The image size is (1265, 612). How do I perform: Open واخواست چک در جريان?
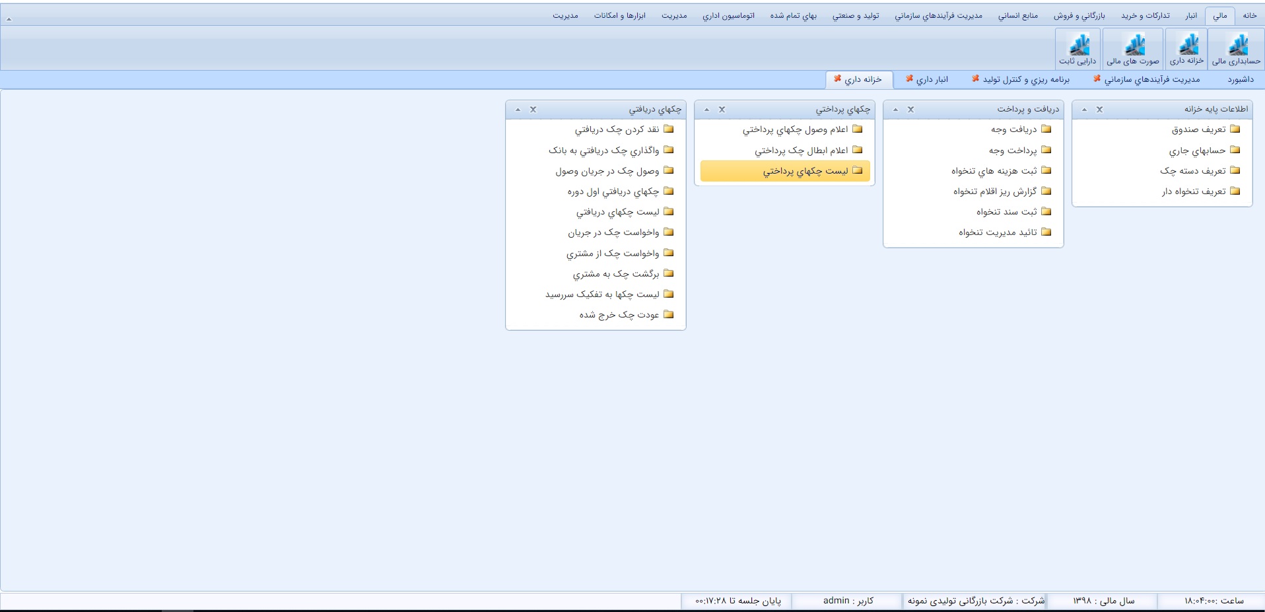coord(613,232)
